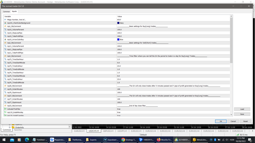Open notification center icon
255x143 pixels.
point(250,140)
